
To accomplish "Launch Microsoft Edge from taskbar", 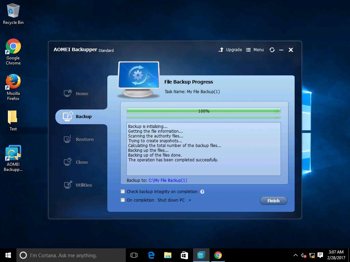I will point(151,255).
